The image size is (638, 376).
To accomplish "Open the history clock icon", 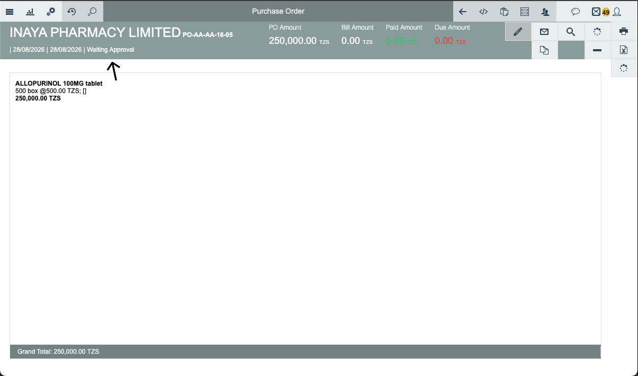I will tap(72, 11).
